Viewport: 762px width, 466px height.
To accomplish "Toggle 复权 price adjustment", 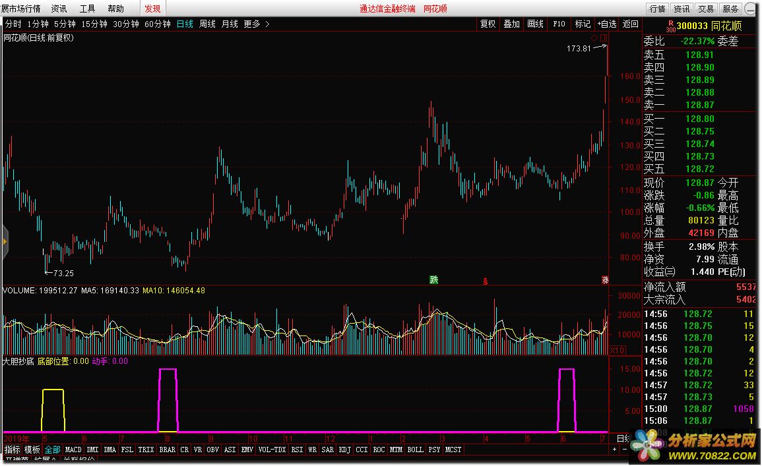I will click(x=488, y=24).
